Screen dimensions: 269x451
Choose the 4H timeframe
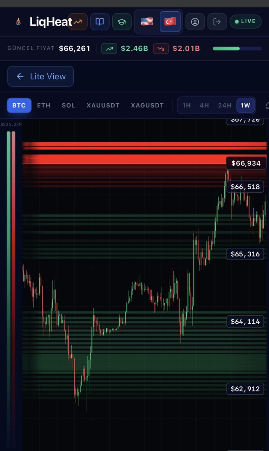204,105
